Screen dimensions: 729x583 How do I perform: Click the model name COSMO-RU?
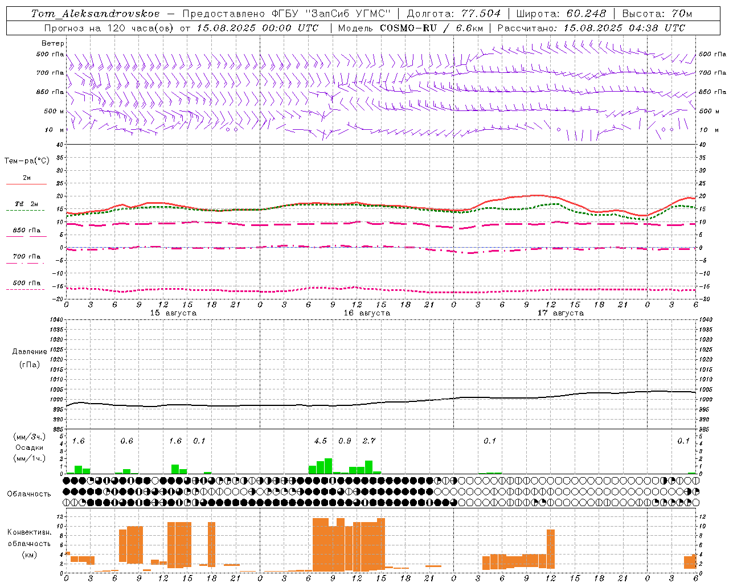408,28
